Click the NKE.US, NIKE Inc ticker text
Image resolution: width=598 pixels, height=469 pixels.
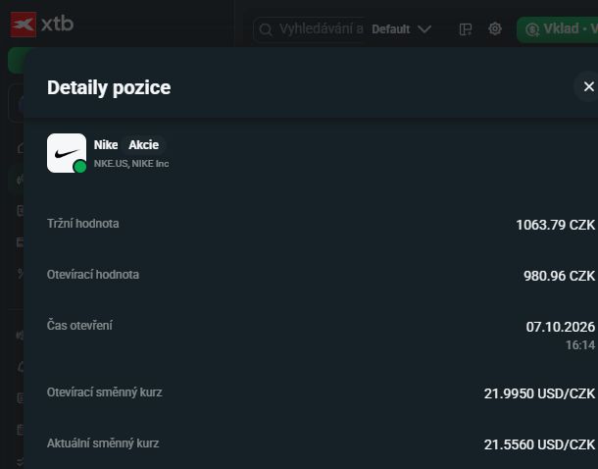click(x=131, y=164)
